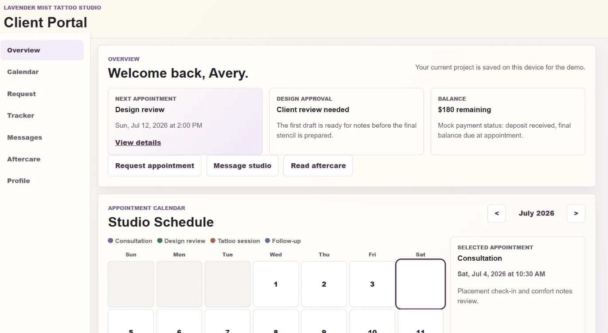608x333 pixels.
Task: Click the Studio Schedule heading
Action: tap(161, 222)
